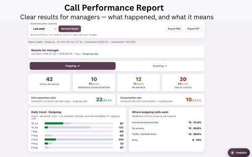Click the Call Performance Report title
Image resolution: width=252 pixels, height=157 pixels.
tap(114, 8)
